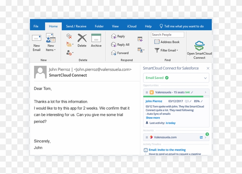Archive the selected email
The image size is (242, 174).
pos(96,40)
